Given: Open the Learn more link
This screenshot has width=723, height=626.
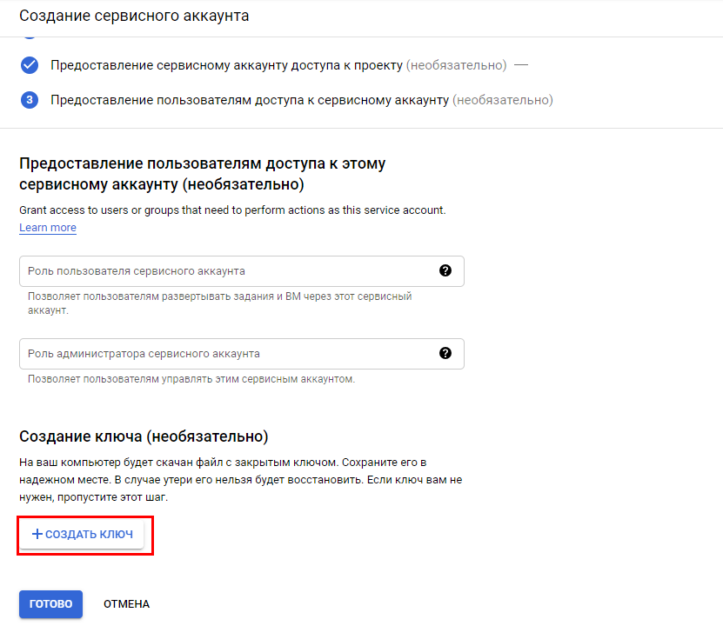Looking at the screenshot, I should (48, 228).
